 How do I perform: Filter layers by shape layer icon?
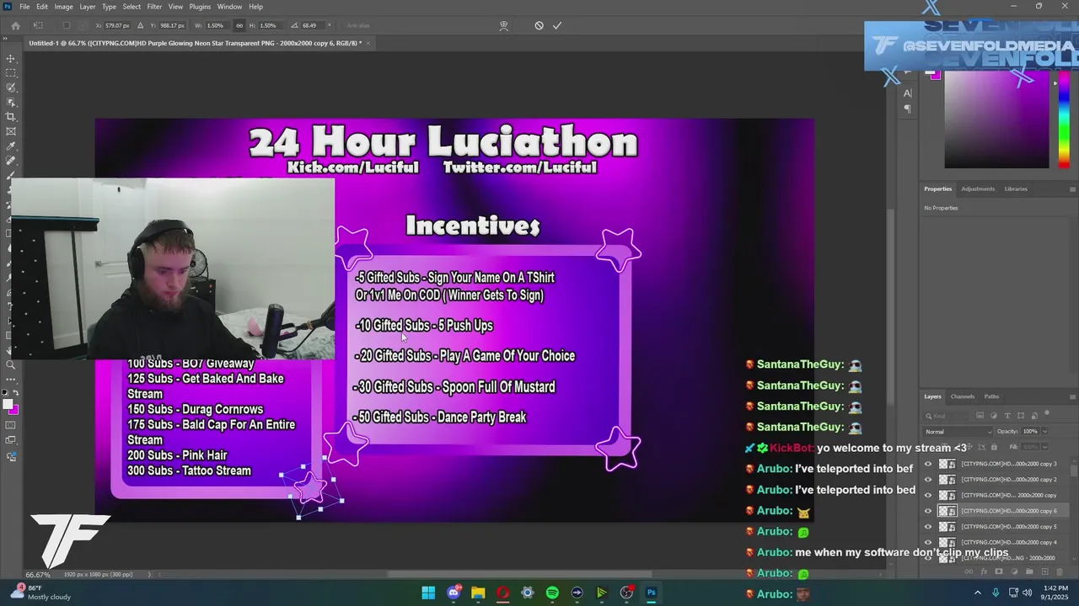coord(1020,416)
